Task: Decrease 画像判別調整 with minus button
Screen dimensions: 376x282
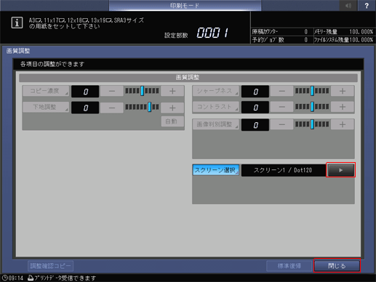Action: pos(281,124)
